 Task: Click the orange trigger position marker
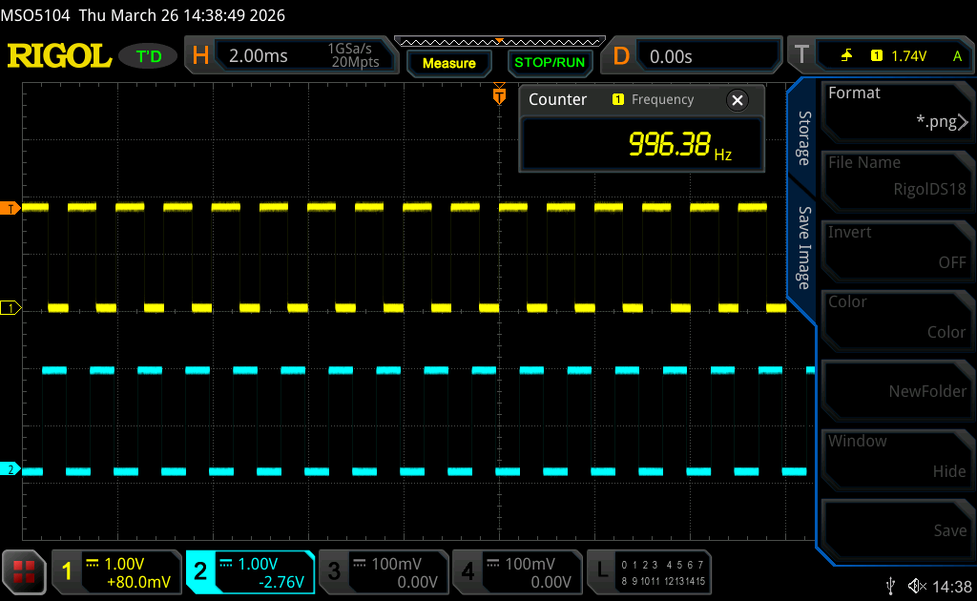(x=498, y=95)
